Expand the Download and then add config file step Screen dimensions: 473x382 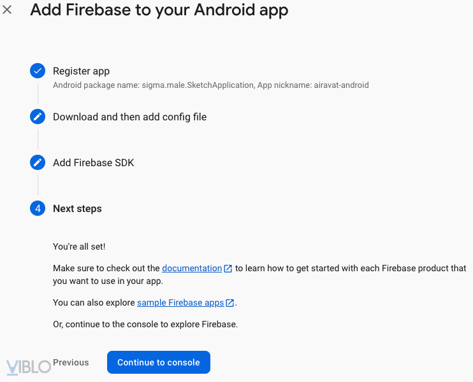click(129, 117)
